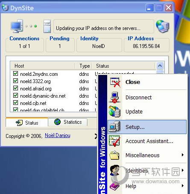This screenshot has height=194, width=190.
Task: Click the 'Updating your IP address' status message
Action: (x=98, y=28)
